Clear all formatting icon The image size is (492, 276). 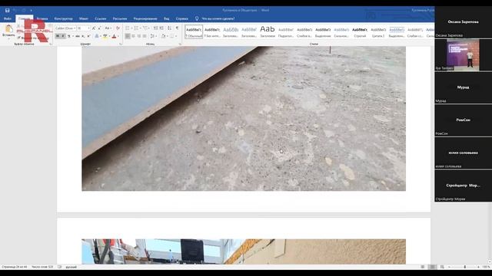pos(118,28)
